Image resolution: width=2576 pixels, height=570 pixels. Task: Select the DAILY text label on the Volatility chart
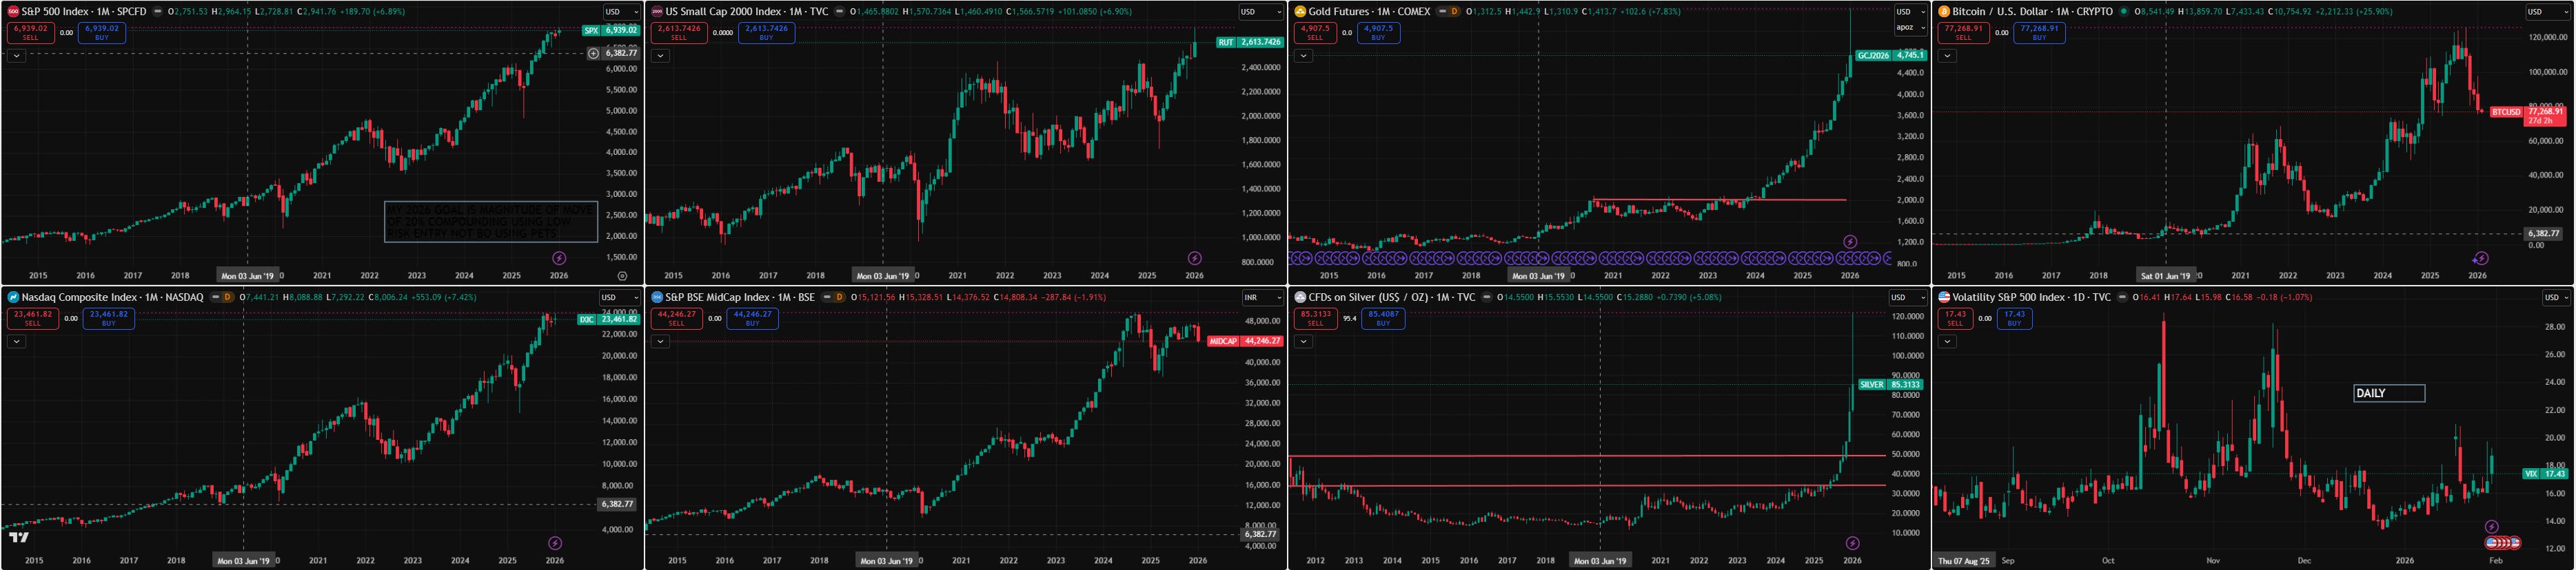2388,393
